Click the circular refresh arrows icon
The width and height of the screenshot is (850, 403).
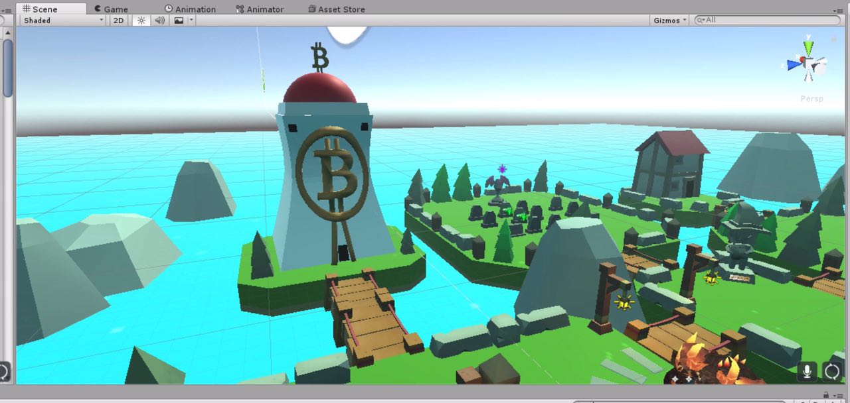tap(832, 371)
